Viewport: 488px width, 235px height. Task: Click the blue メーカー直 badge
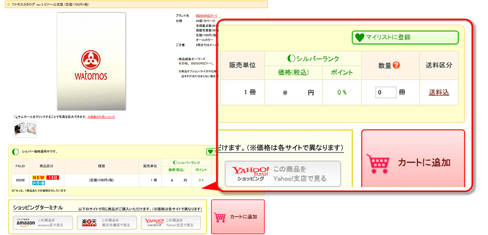point(39,183)
